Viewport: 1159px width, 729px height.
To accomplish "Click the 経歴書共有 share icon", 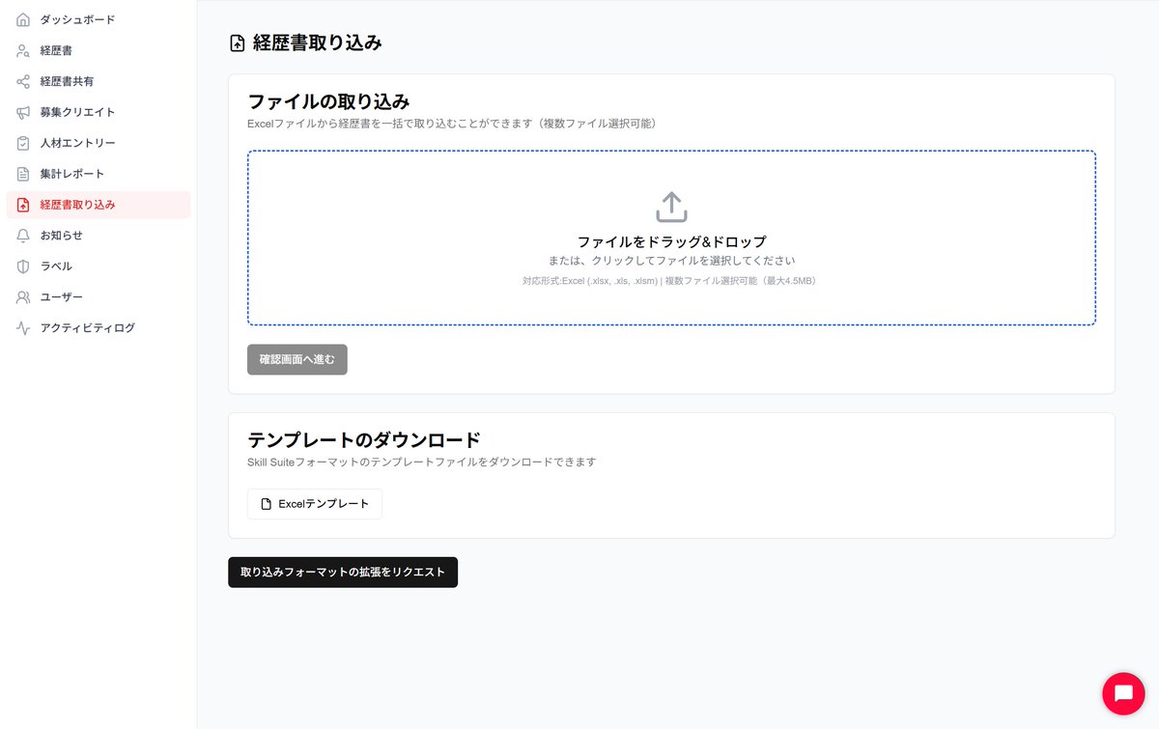I will tap(23, 81).
